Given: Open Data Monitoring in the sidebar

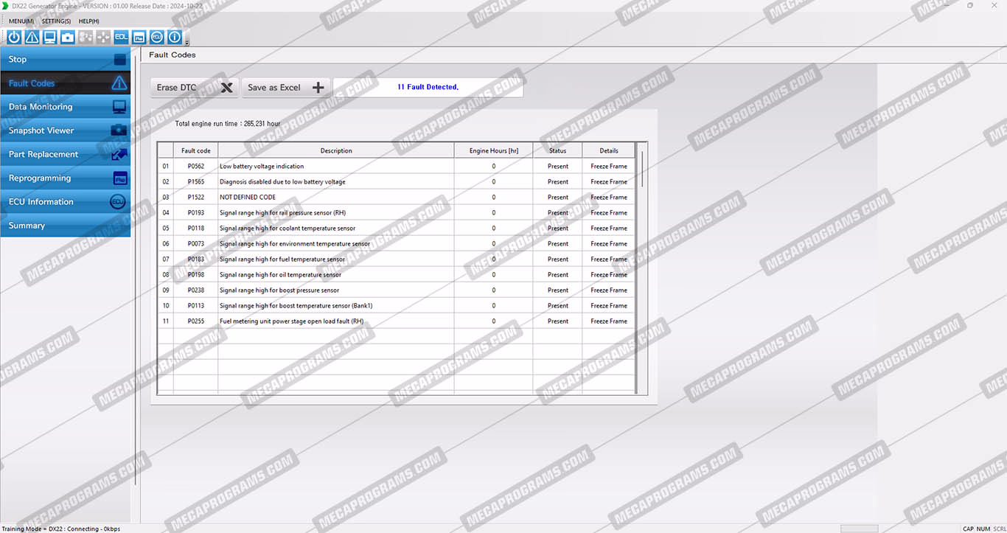Looking at the screenshot, I should click(x=65, y=107).
